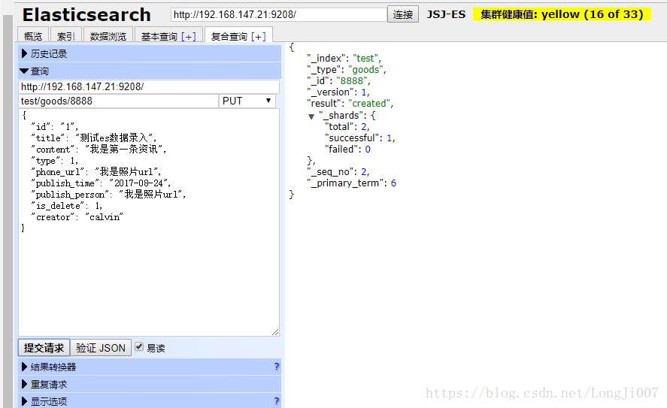
Task: Click the 连接 connect button
Action: click(403, 14)
